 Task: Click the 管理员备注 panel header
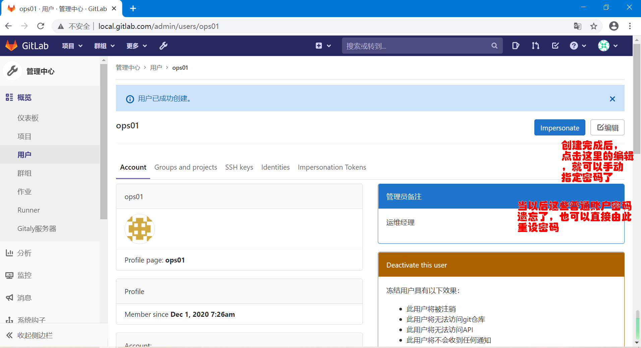coord(501,196)
